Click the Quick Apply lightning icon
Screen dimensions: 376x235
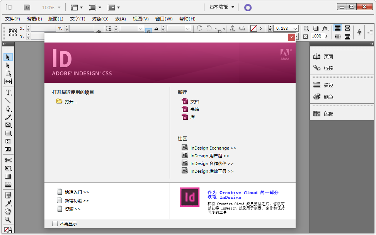click(x=359, y=32)
